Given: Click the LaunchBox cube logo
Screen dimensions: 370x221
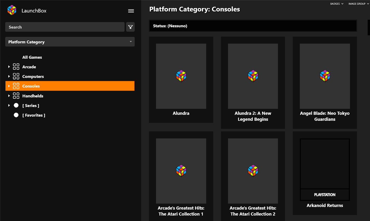Looking at the screenshot, I should pos(12,10).
